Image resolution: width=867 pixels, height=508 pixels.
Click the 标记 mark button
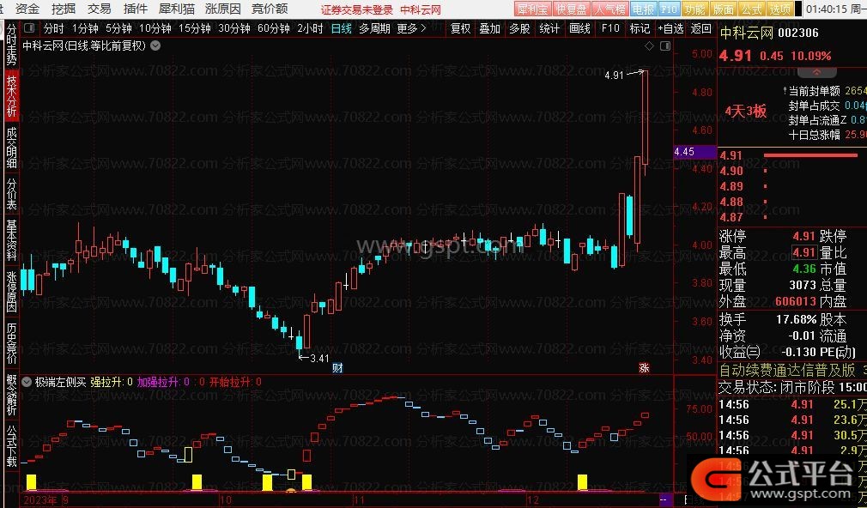pyautogui.click(x=640, y=27)
